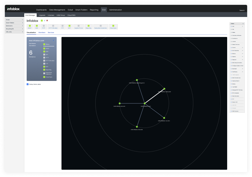The width and height of the screenshot is (252, 177).
Task: Collapse the Finder panel
Action: tap(22, 20)
